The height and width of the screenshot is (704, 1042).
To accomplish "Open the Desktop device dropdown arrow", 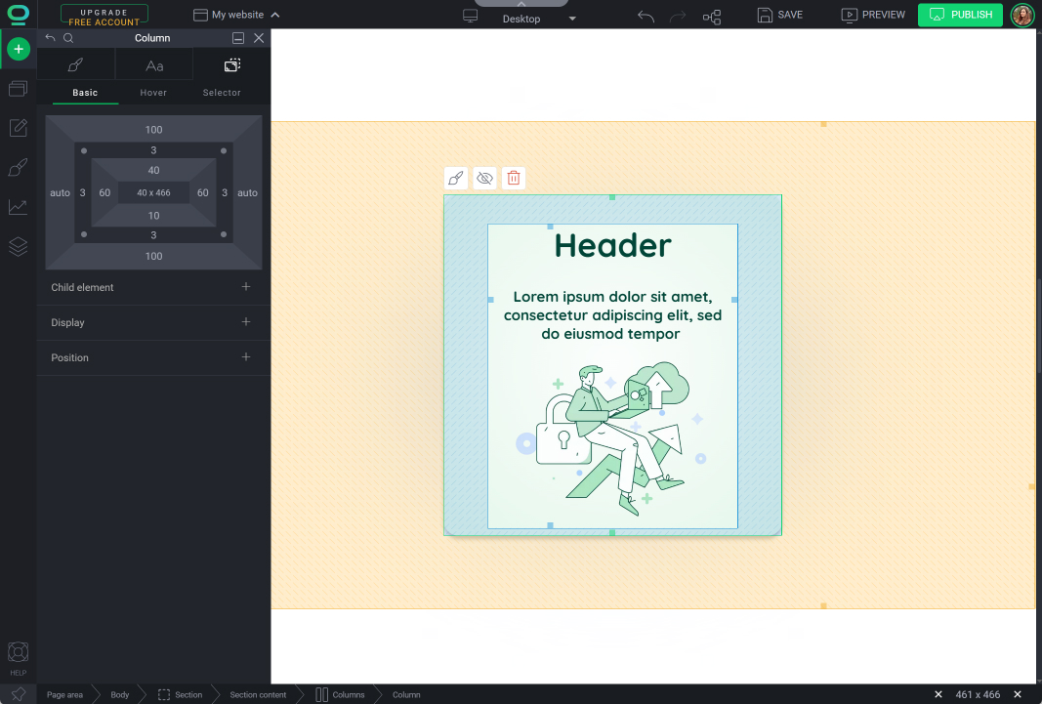I will [572, 19].
